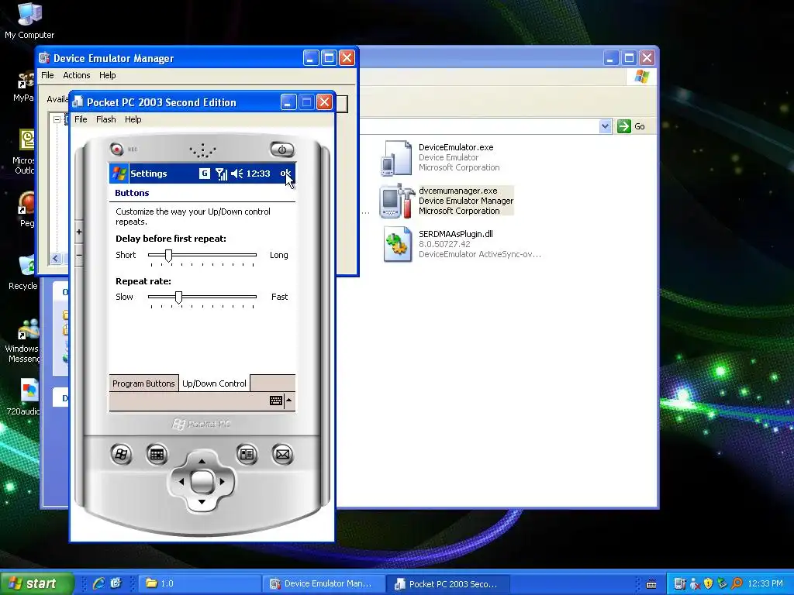Viewport: 794px width, 595px height.
Task: Open the Pocket PC window File menu
Action: pos(81,119)
